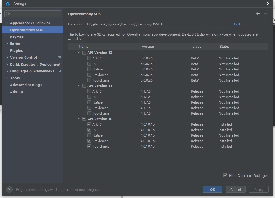275x198 pixels.
Task: Confirm with the OK button
Action: click(212, 189)
